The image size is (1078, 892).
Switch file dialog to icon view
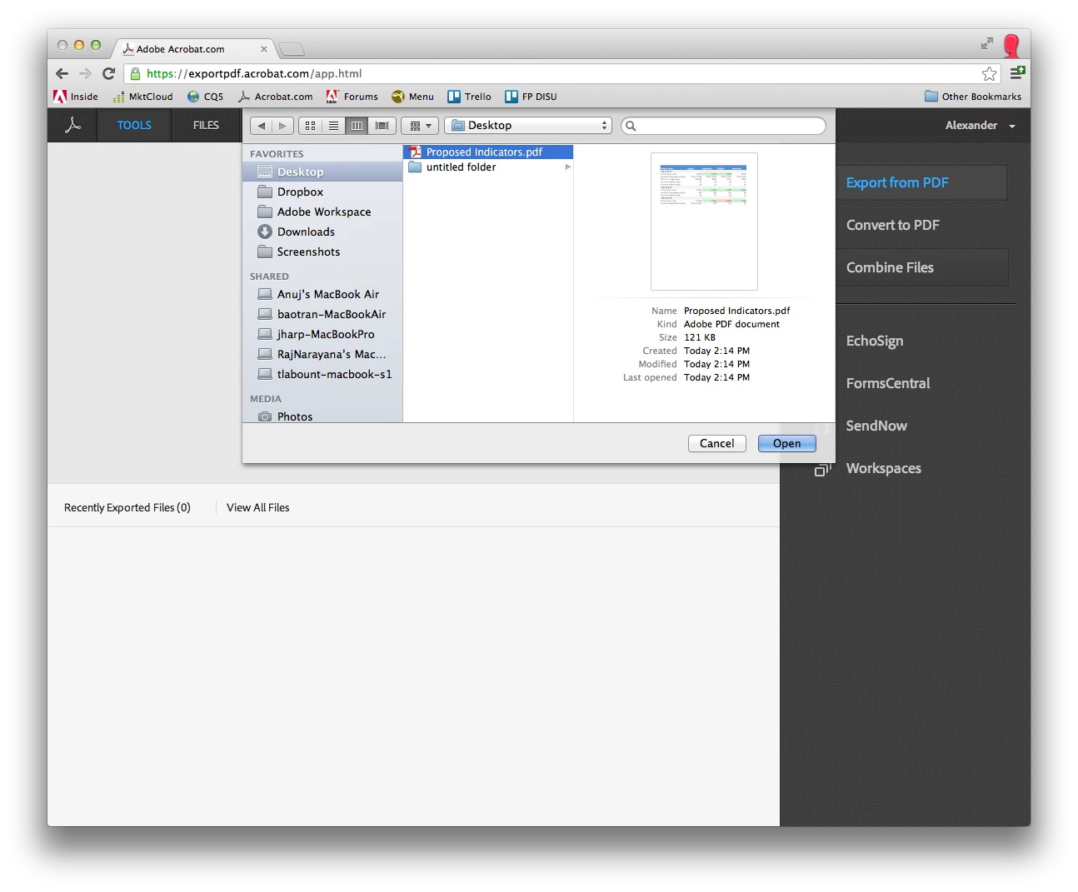(310, 126)
